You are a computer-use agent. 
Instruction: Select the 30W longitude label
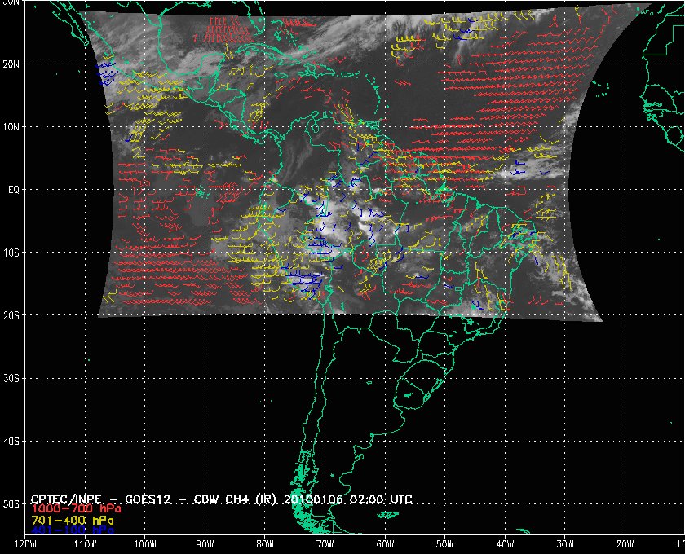[x=565, y=544]
